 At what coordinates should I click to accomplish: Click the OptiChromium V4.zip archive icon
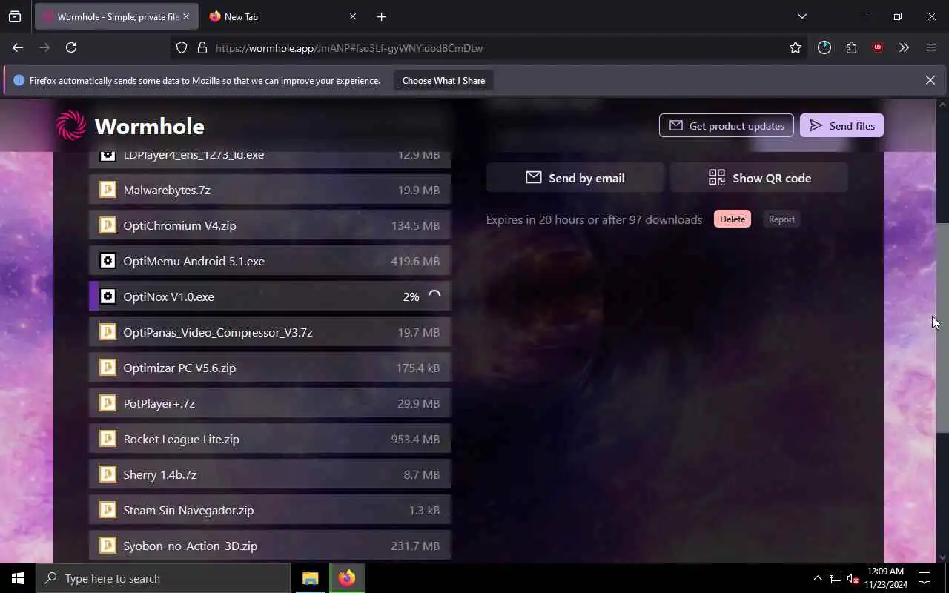tap(108, 225)
